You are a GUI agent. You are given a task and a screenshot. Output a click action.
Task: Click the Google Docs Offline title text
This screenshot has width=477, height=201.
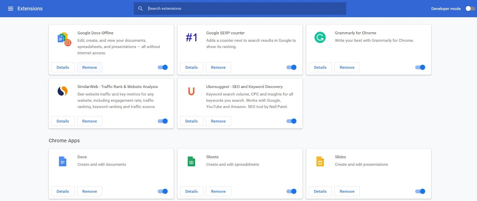pyautogui.click(x=95, y=33)
